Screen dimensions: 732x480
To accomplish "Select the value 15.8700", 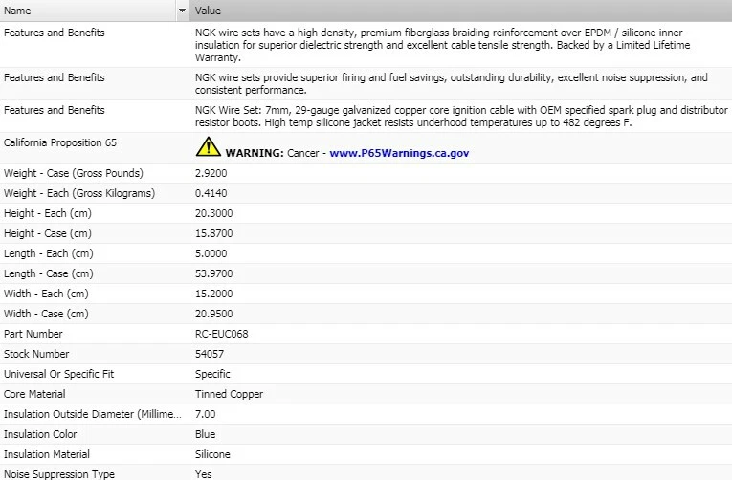I will [213, 233].
